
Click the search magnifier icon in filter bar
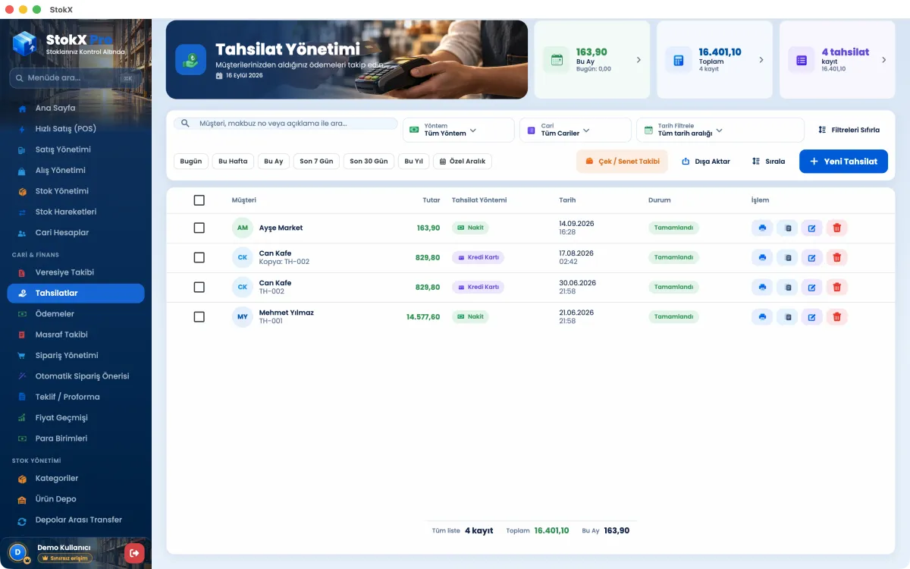pyautogui.click(x=185, y=123)
